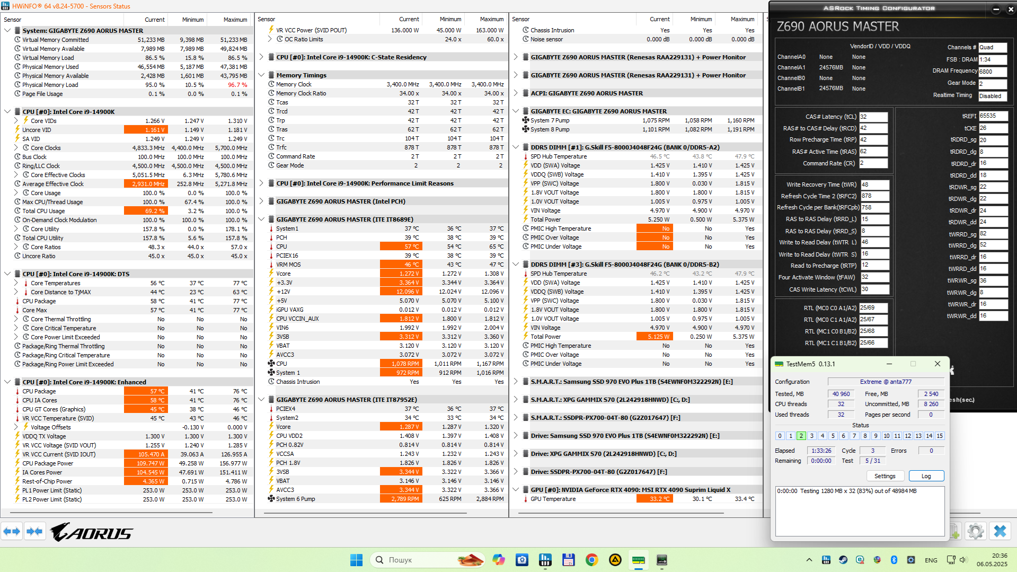Click the lightning icon beside PL1 Power Limit
The height and width of the screenshot is (572, 1017).
(x=17, y=490)
